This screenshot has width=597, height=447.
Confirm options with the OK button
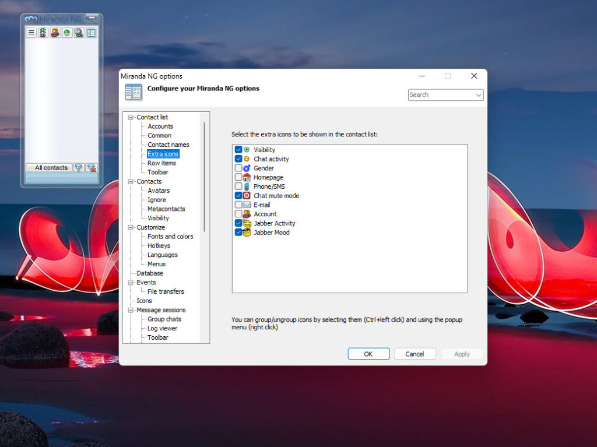(368, 354)
